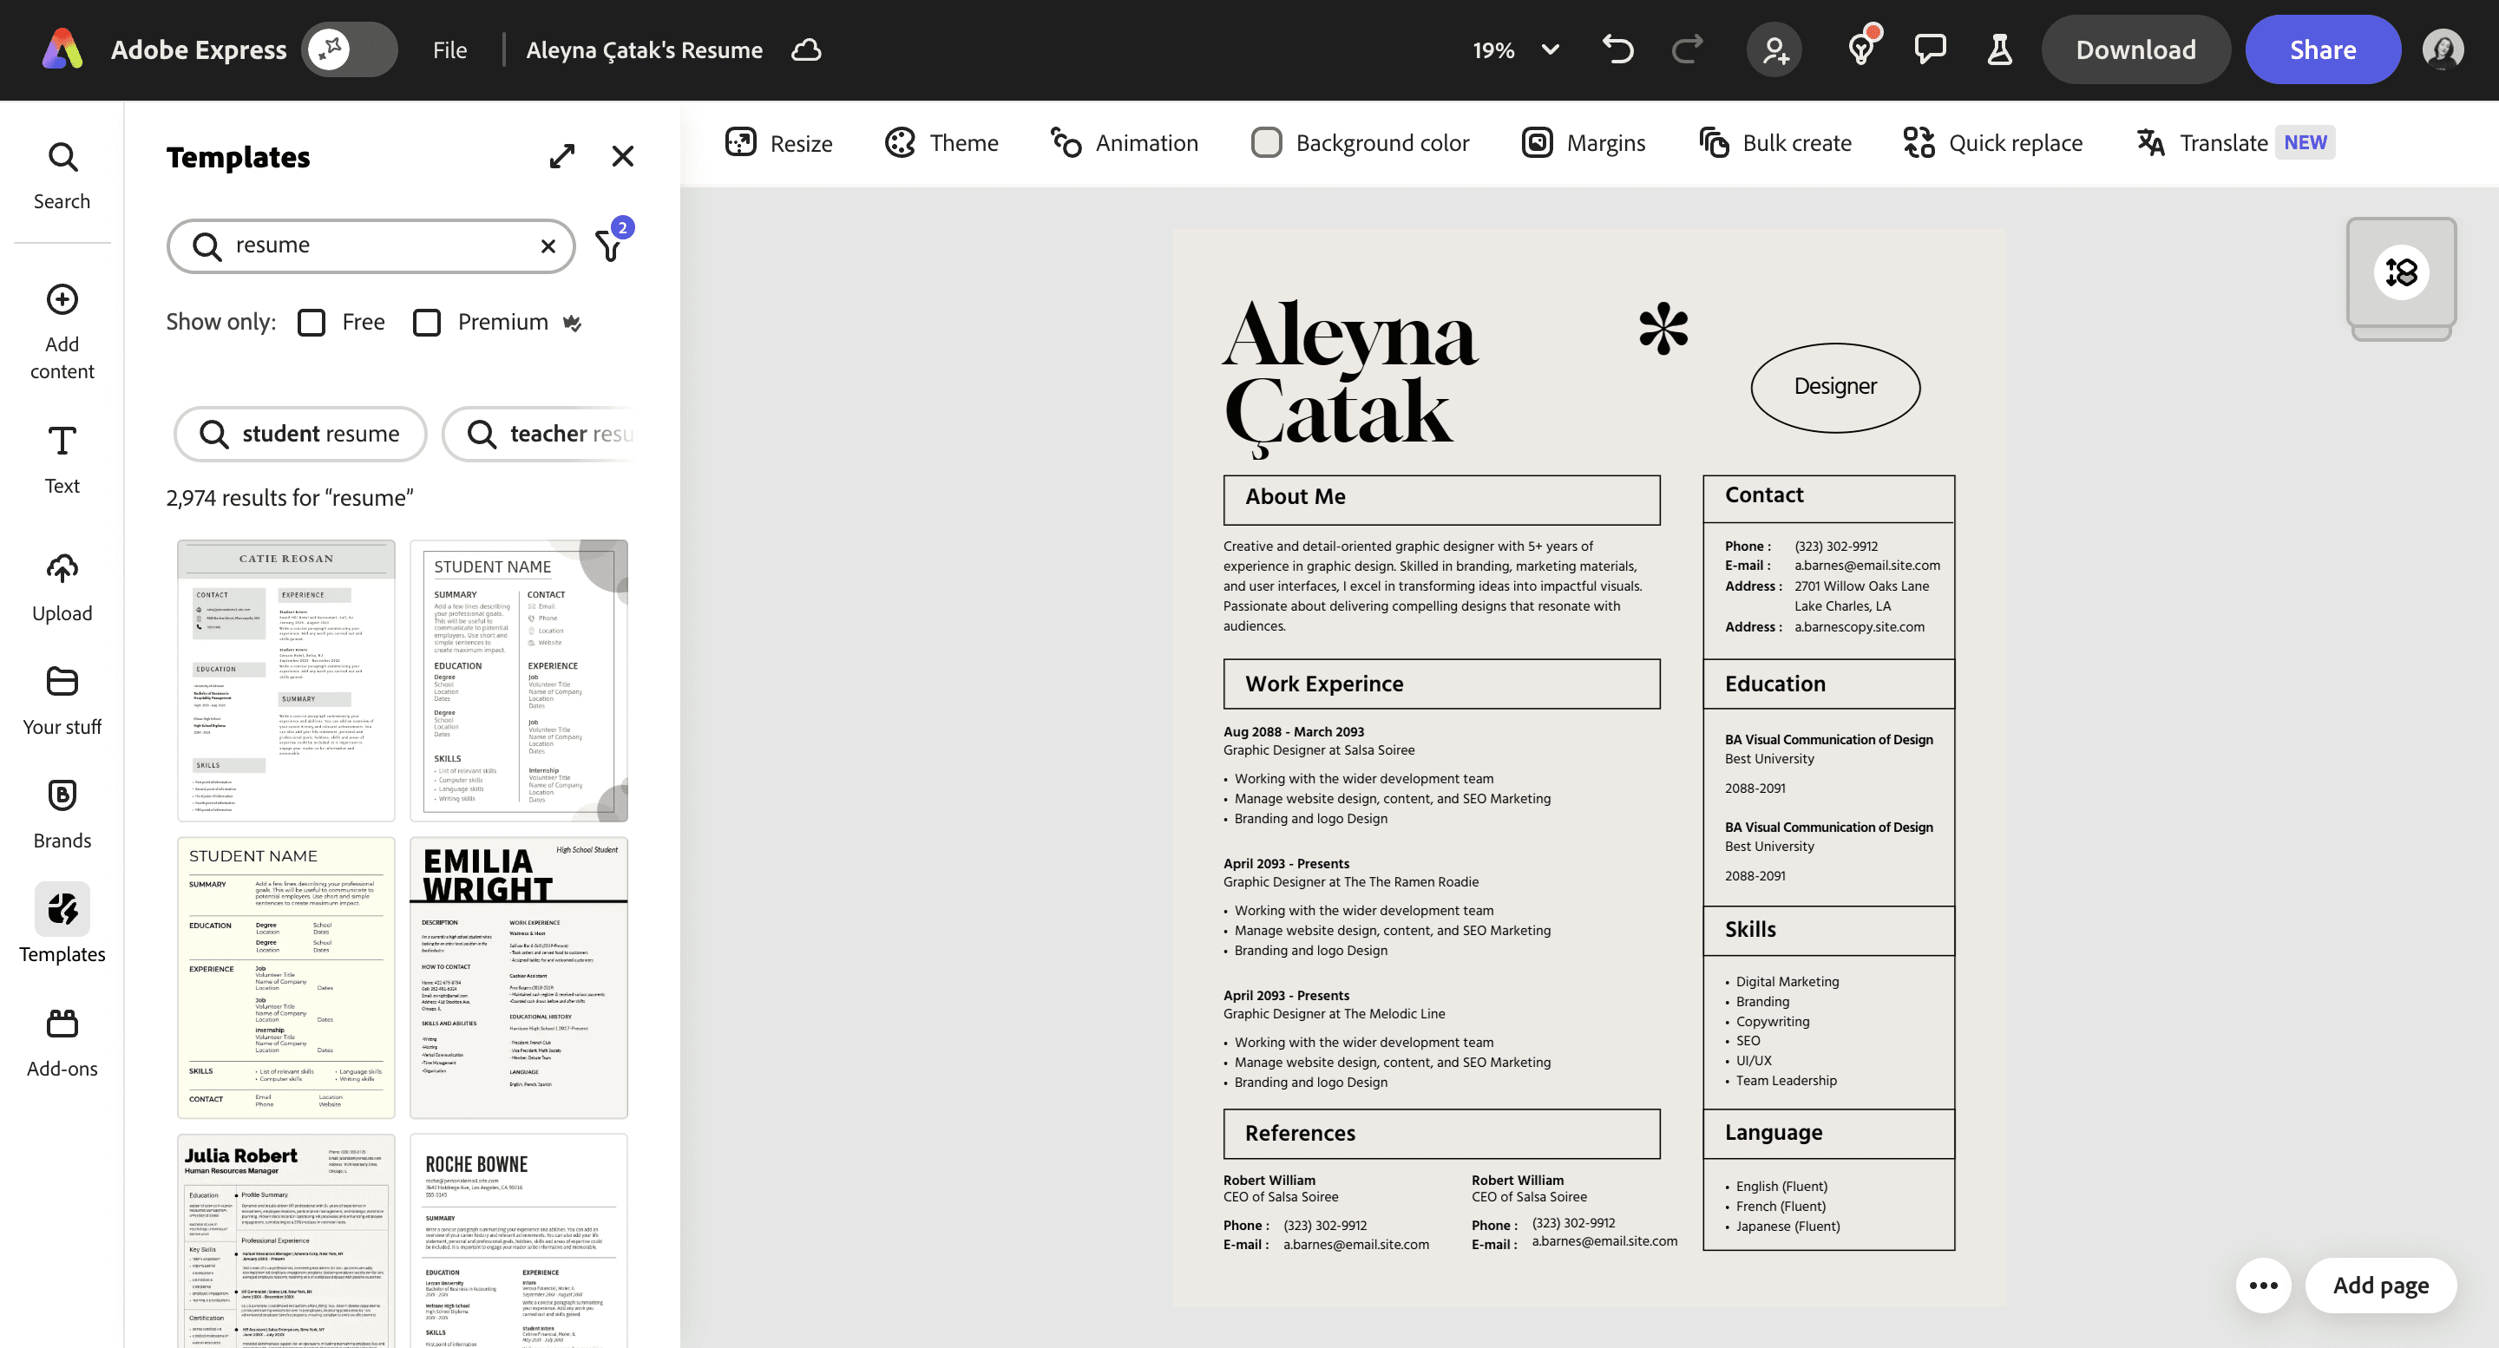Toggle the switch beside Adobe Express logo
2499x1348 pixels.
coord(349,49)
